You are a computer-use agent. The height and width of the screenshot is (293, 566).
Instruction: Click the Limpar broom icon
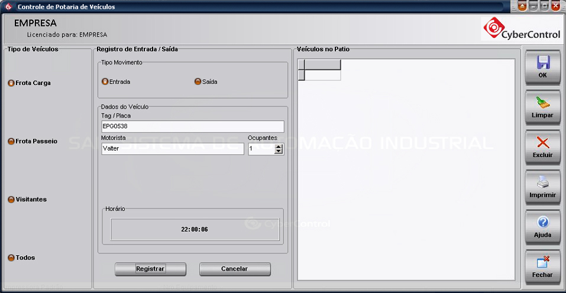click(x=542, y=103)
